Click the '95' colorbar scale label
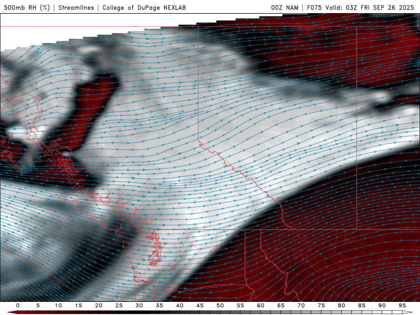Screen dimensions: 420x315 402,306
